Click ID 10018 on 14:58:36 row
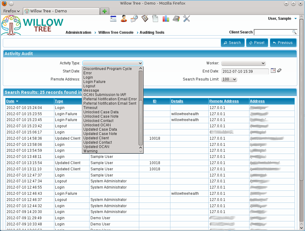Image resolution: width=305 pixels, height=231 pixels. pos(155,138)
